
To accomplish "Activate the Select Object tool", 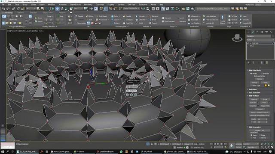I will tap(38, 9).
